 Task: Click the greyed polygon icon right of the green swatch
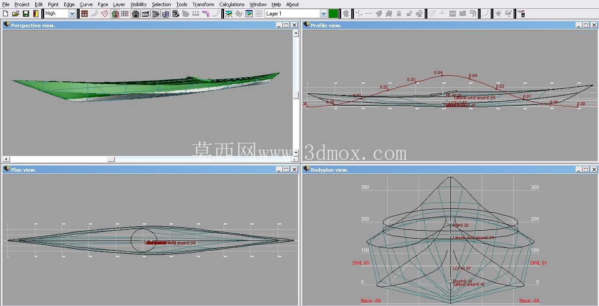click(346, 14)
